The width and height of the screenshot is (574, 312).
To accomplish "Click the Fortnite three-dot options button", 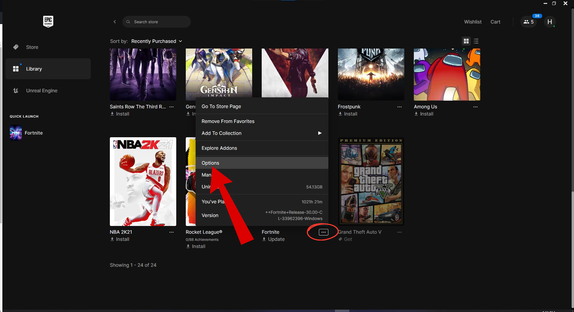I will [324, 232].
